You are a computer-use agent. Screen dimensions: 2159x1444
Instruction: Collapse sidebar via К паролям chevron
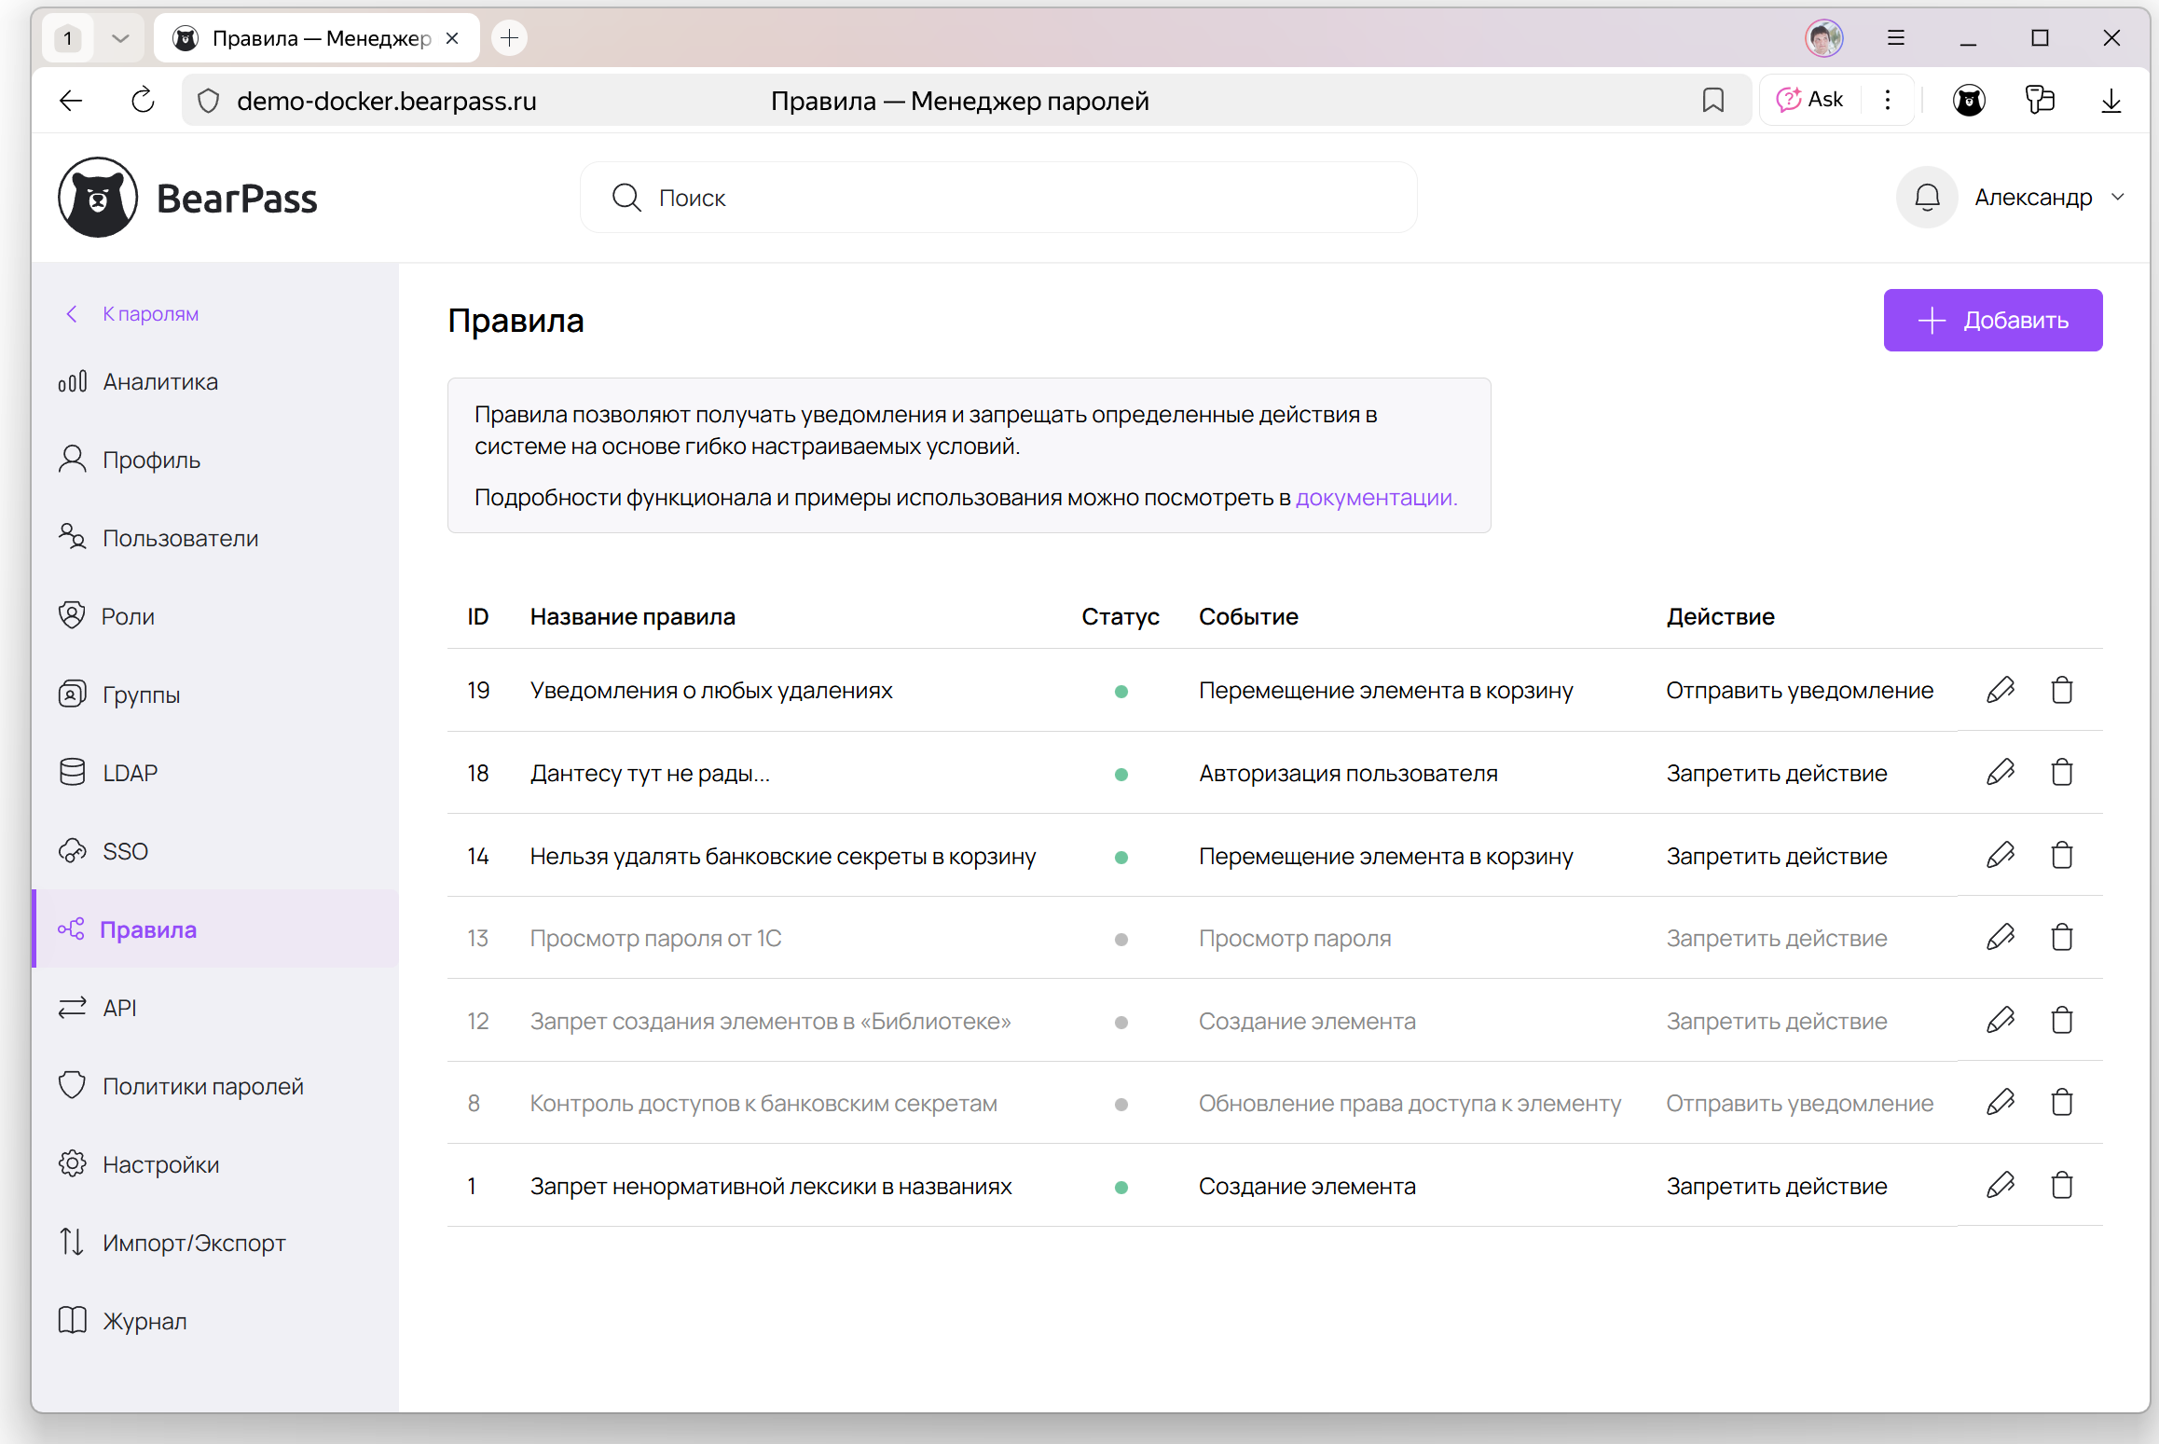pyautogui.click(x=72, y=313)
